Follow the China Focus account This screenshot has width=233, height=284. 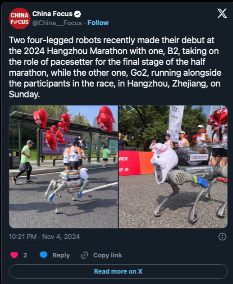tap(98, 23)
